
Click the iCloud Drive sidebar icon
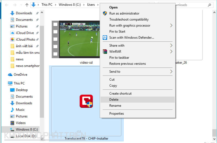click(x=12, y=33)
